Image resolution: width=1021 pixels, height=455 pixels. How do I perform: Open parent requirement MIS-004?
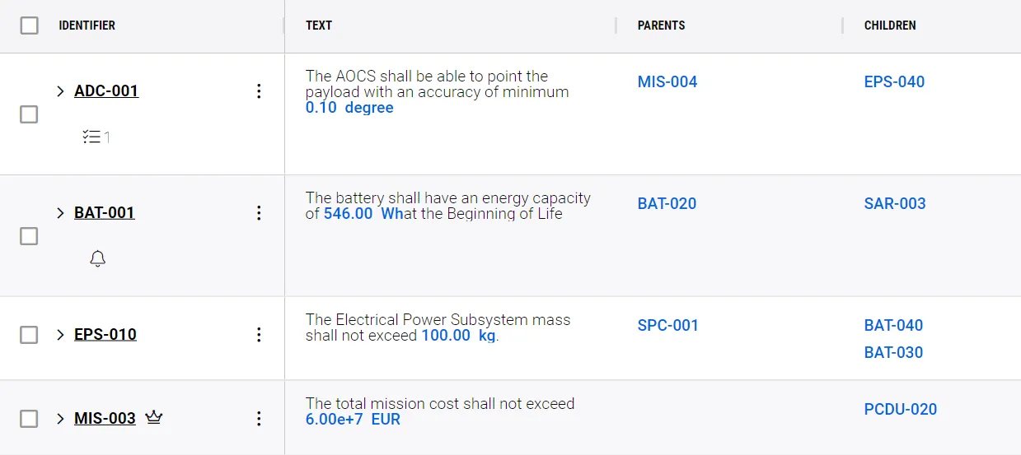coord(667,81)
